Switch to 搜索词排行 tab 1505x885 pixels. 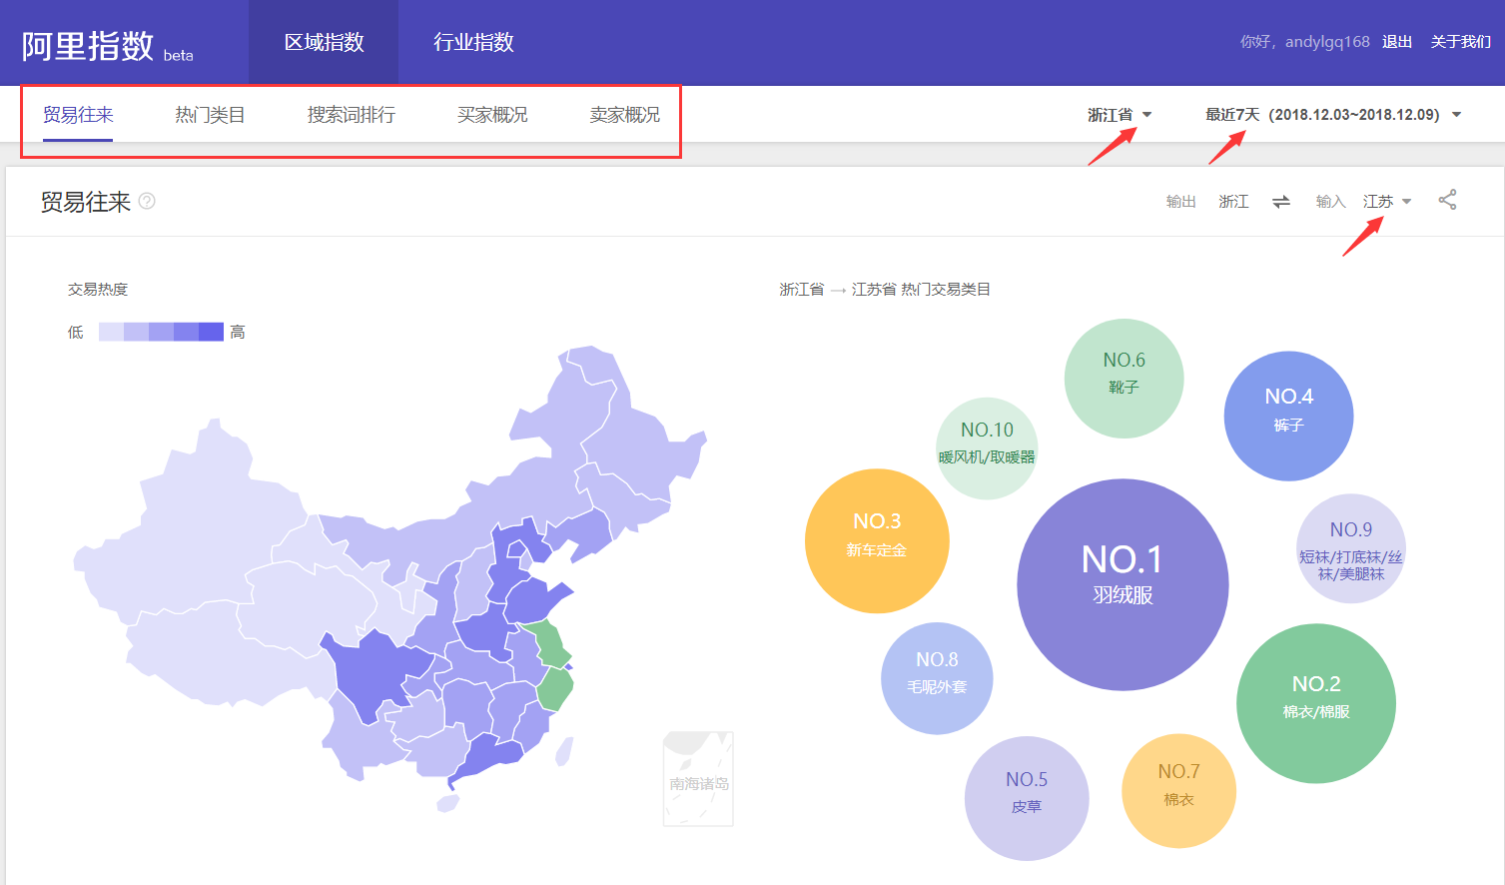click(351, 114)
